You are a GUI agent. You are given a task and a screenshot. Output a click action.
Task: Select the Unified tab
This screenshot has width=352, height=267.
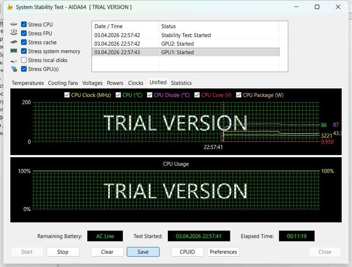158,82
